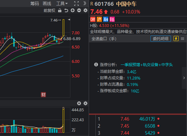Open the 前复权 price adjustment selector
This screenshot has height=136, width=187.
coord(49,11)
